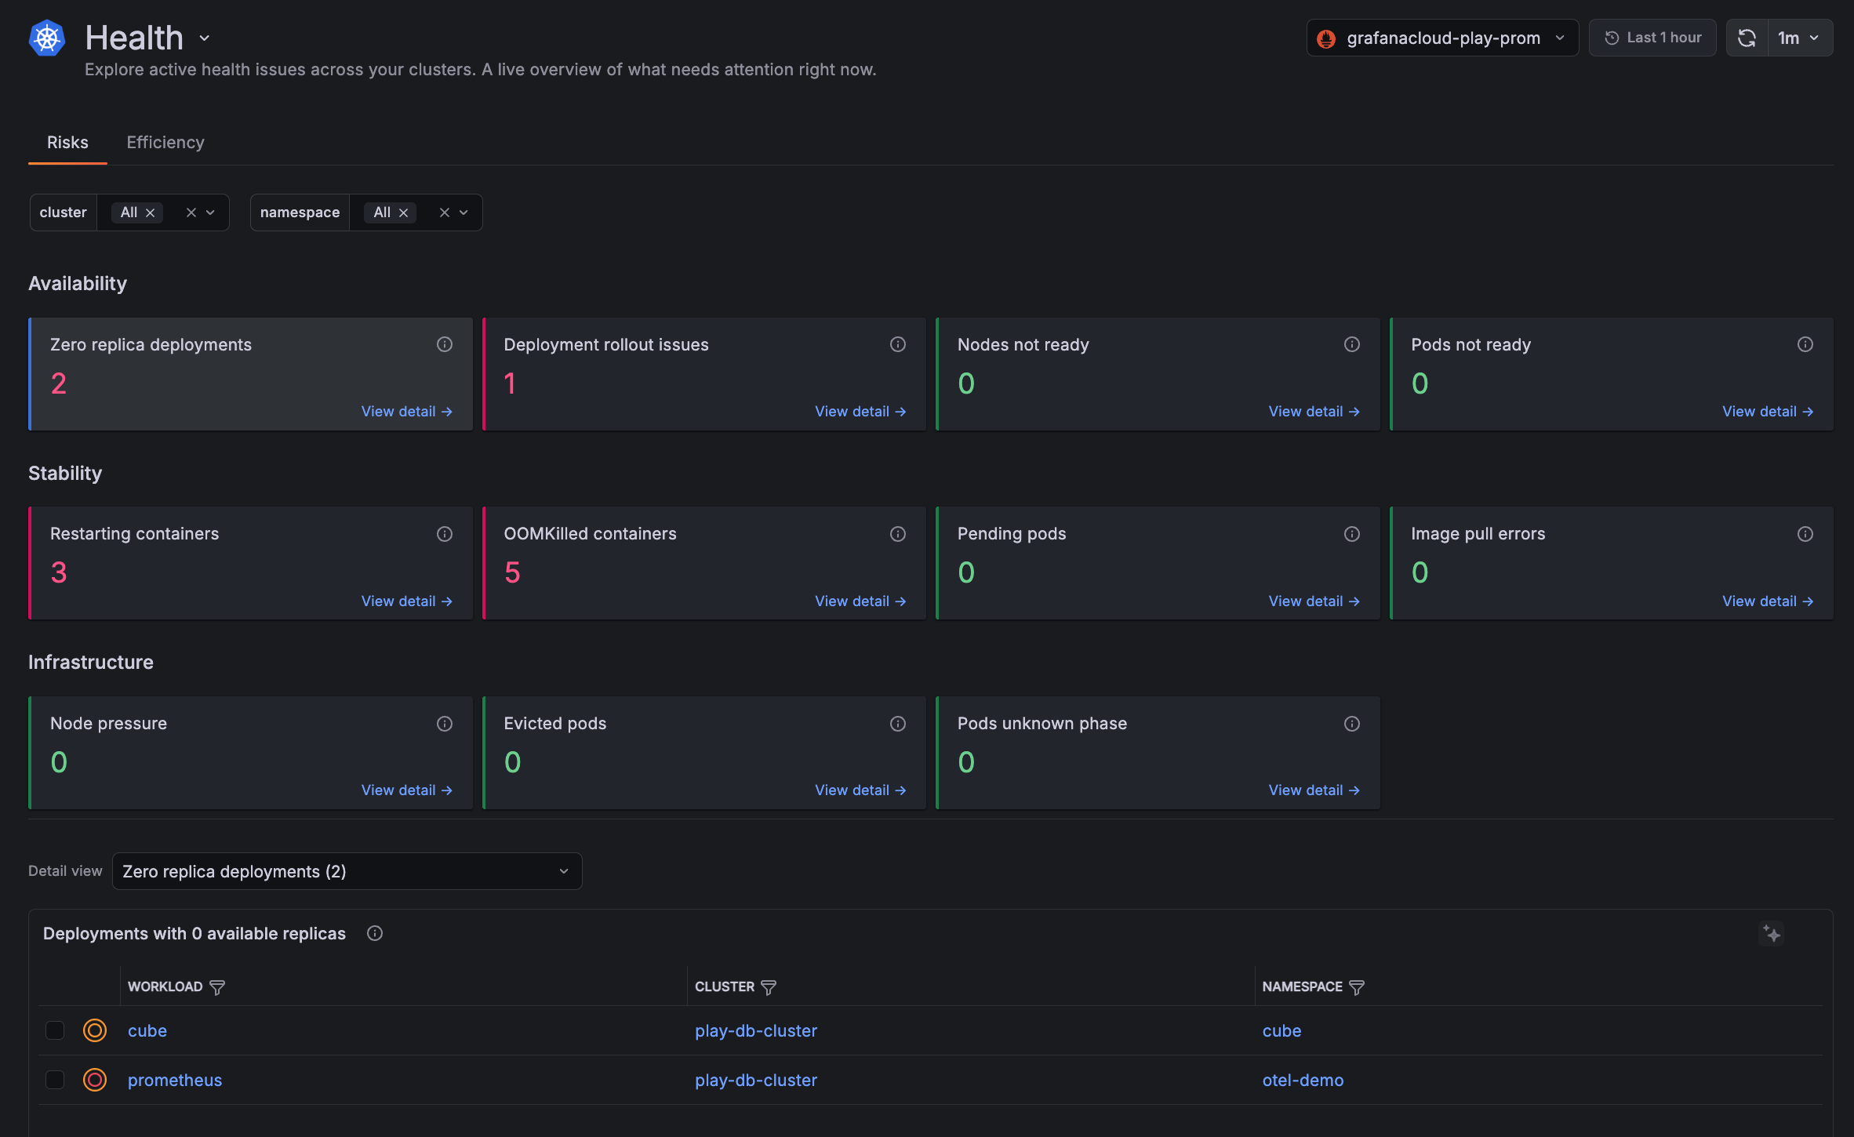Check the cube workload row checkbox

55,1030
